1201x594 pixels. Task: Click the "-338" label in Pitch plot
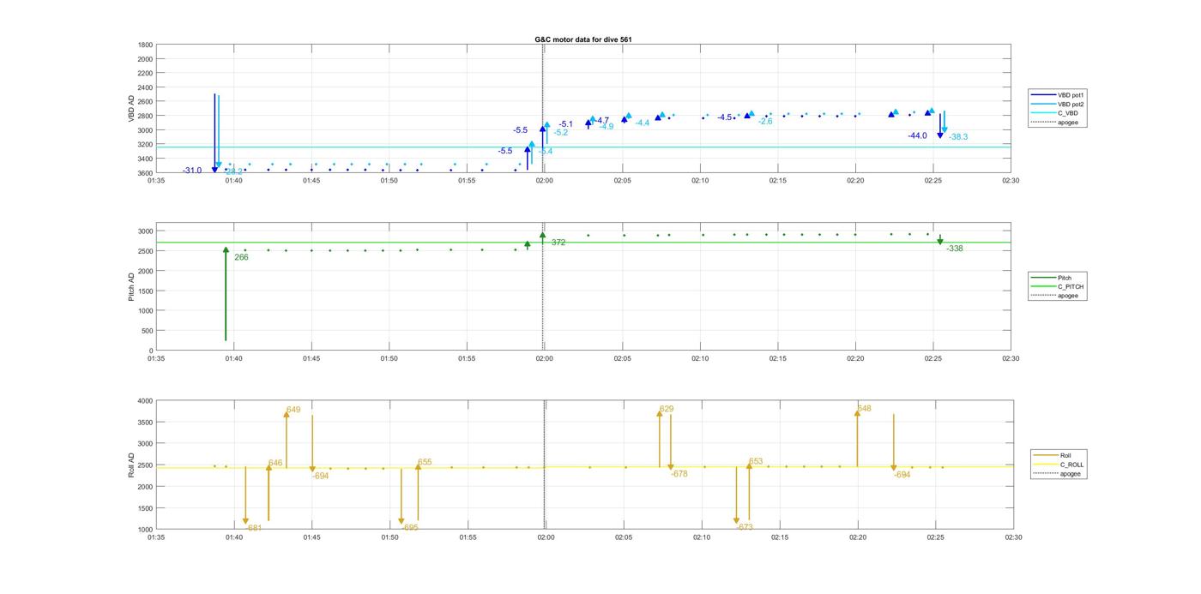955,249
